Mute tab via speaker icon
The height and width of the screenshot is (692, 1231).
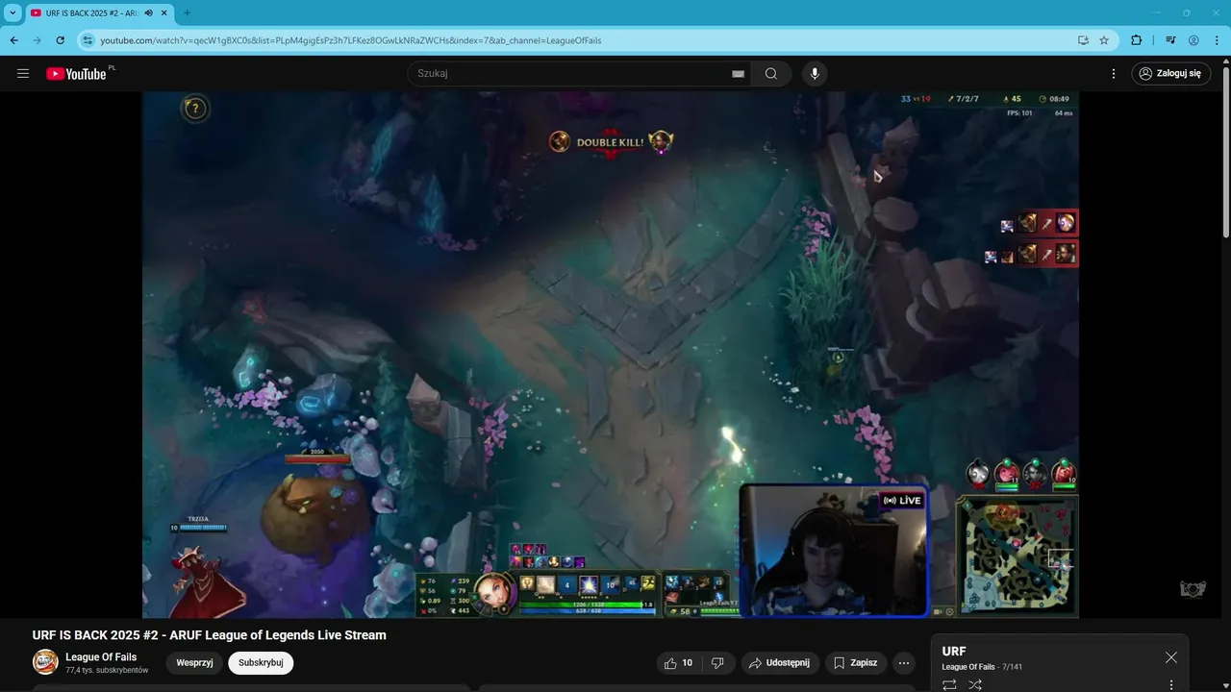[149, 12]
